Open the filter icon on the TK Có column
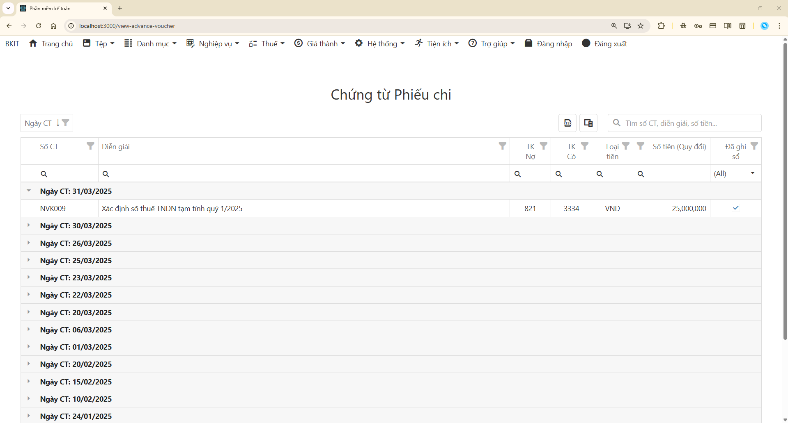 [585, 146]
